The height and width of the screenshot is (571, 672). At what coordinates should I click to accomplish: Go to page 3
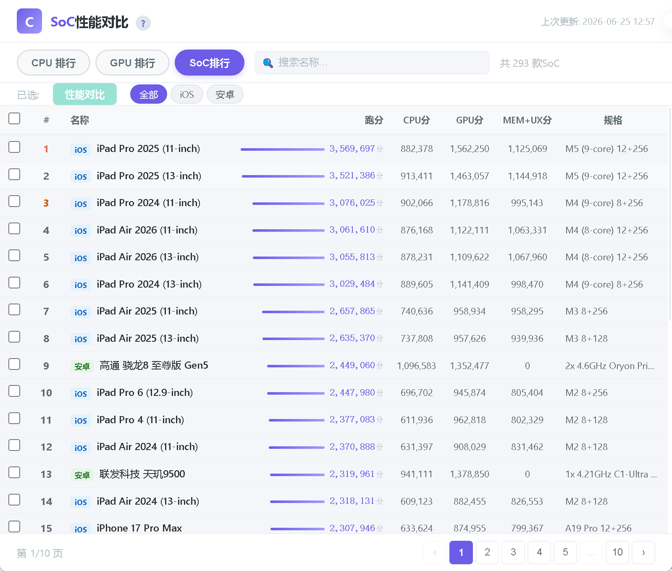point(513,552)
